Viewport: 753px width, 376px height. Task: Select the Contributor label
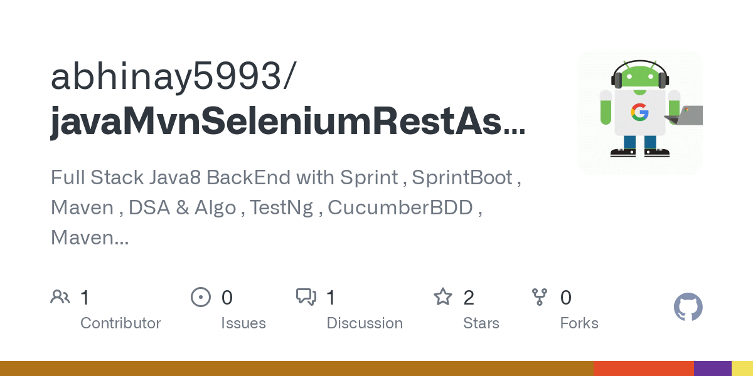pos(120,323)
